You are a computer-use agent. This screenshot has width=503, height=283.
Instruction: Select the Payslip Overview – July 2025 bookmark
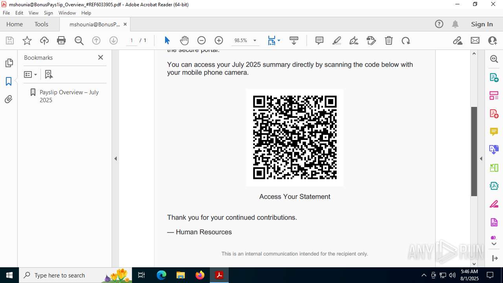point(69,96)
